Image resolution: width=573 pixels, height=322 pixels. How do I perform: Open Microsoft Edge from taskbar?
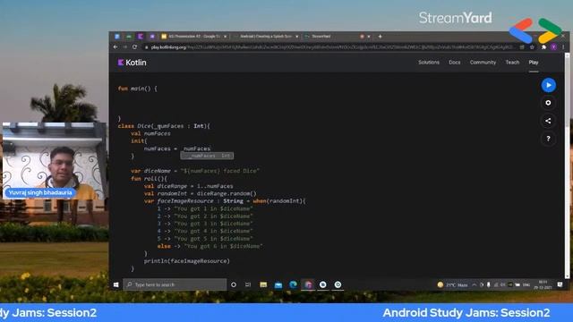[x=293, y=284]
